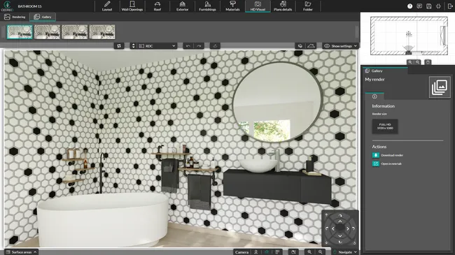Open the Materials section
Viewport: 455px width, 255px height.
232,6
